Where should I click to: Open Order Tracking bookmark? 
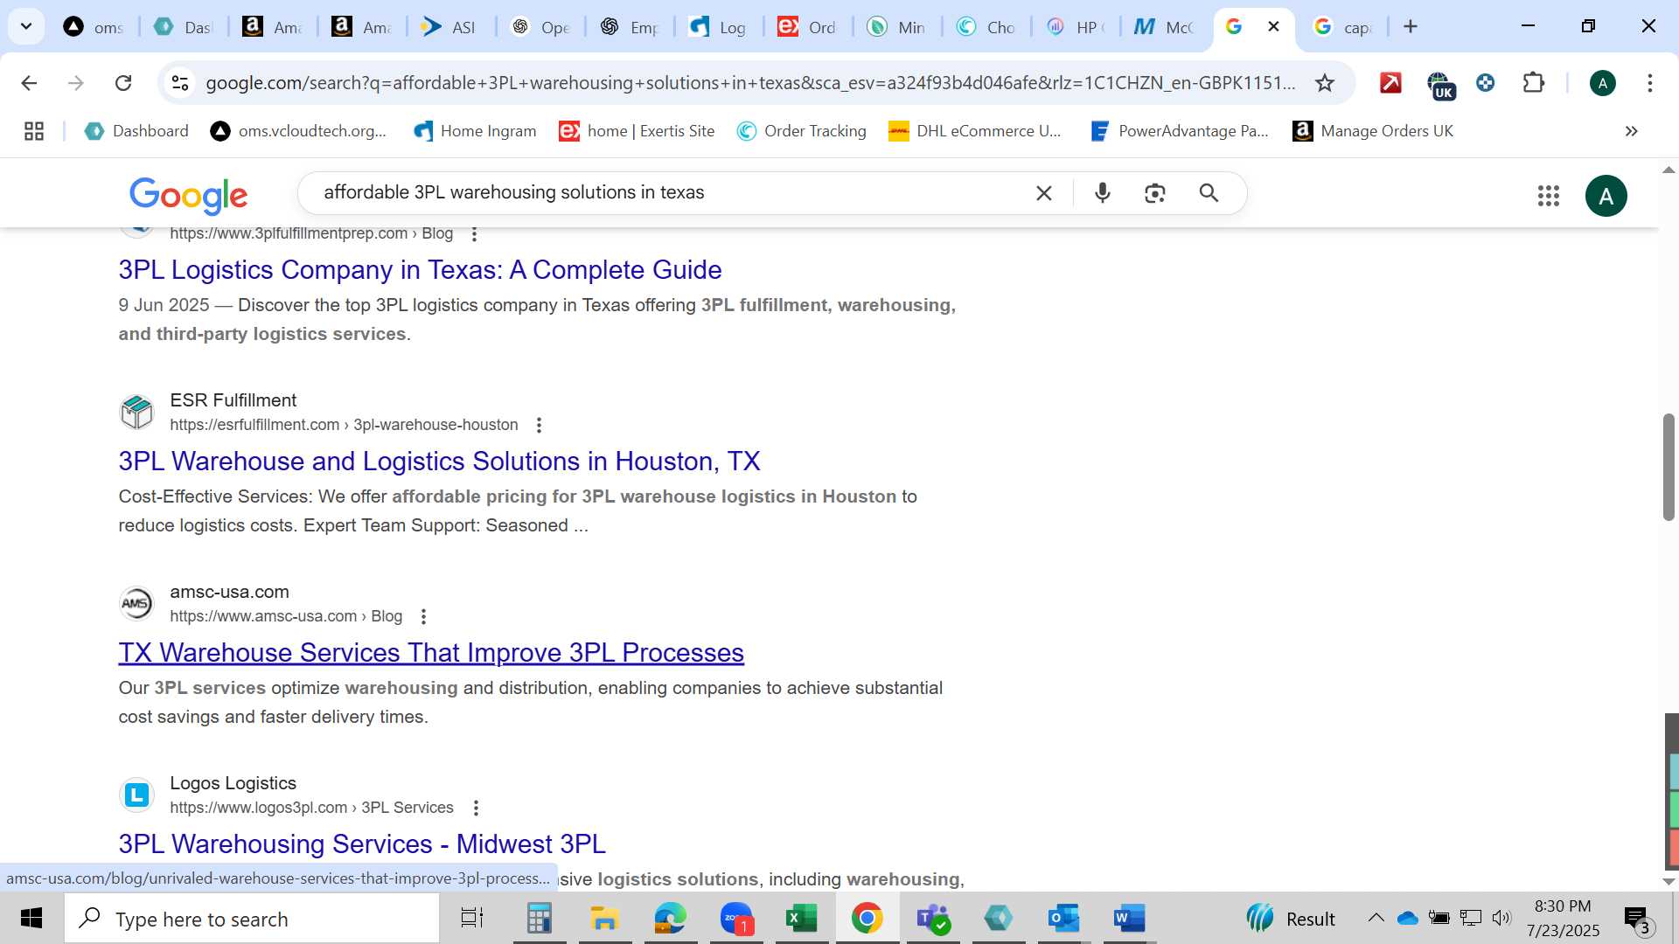pyautogui.click(x=802, y=131)
